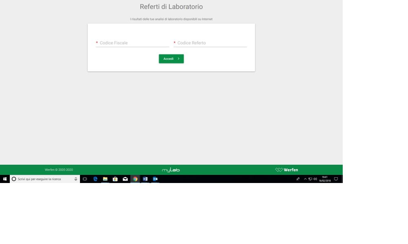Screen dimensions: 408x244
Task: Open Microsoft Word from the taskbar
Action: 145,179
